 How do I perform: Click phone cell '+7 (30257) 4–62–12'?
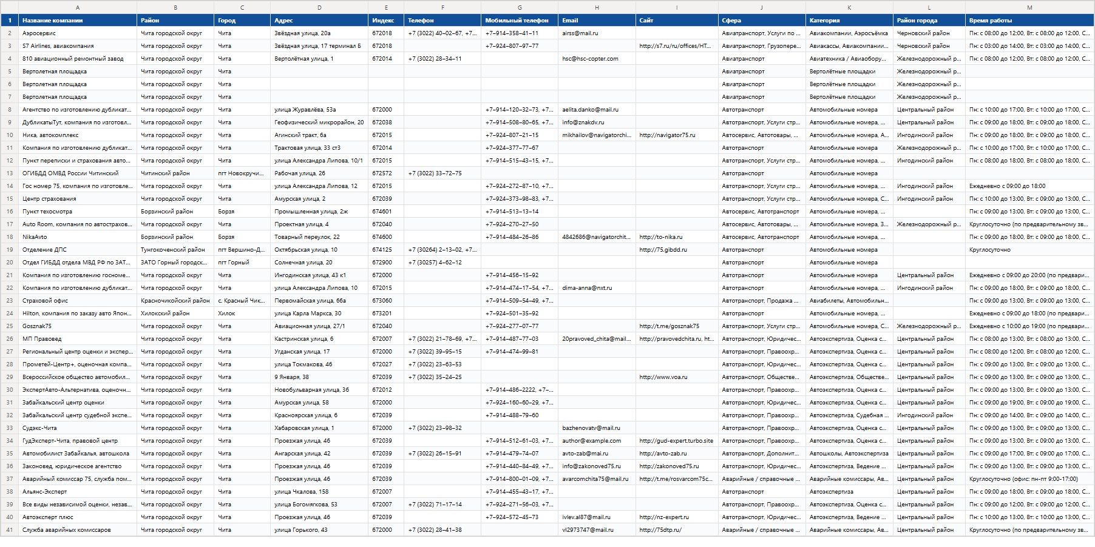(442, 262)
